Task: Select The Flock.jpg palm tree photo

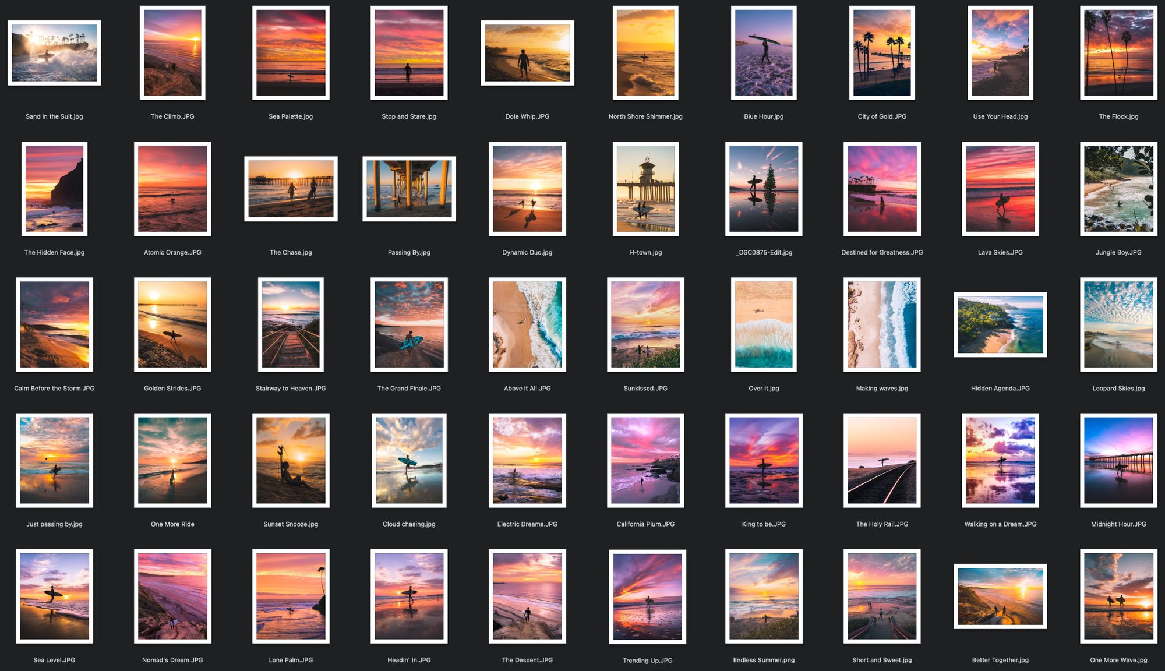Action: (1118, 53)
